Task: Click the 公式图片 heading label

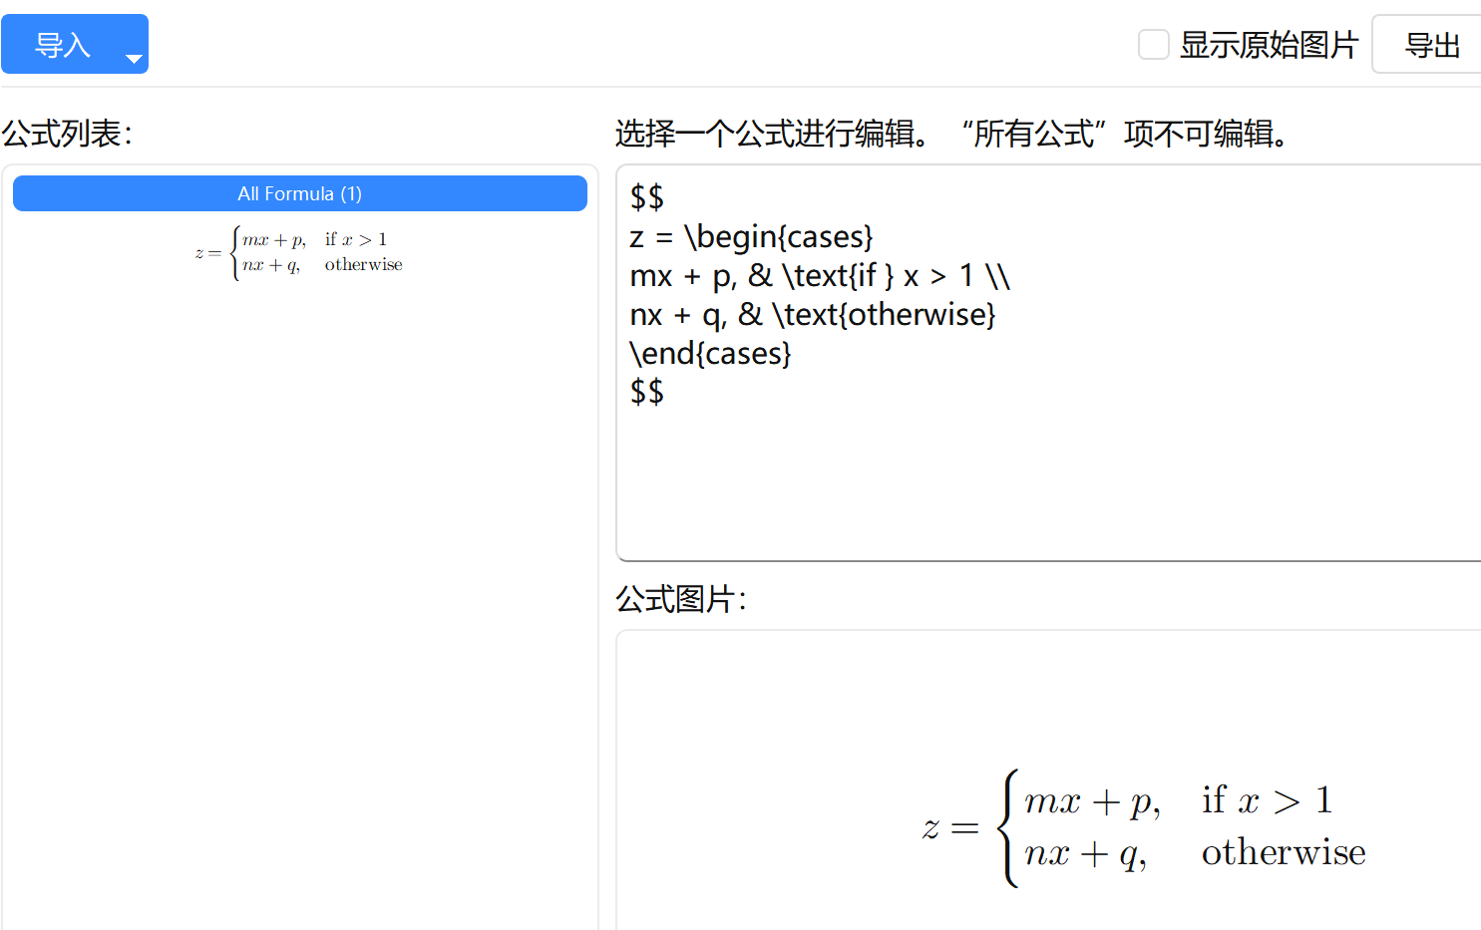Action: tap(681, 599)
